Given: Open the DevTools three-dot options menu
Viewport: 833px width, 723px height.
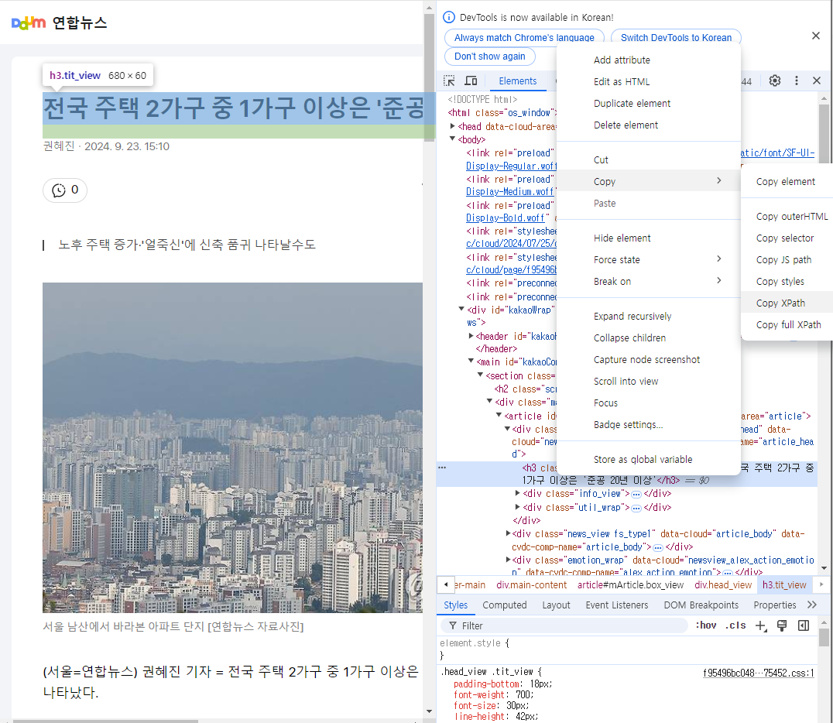Looking at the screenshot, I should [796, 81].
